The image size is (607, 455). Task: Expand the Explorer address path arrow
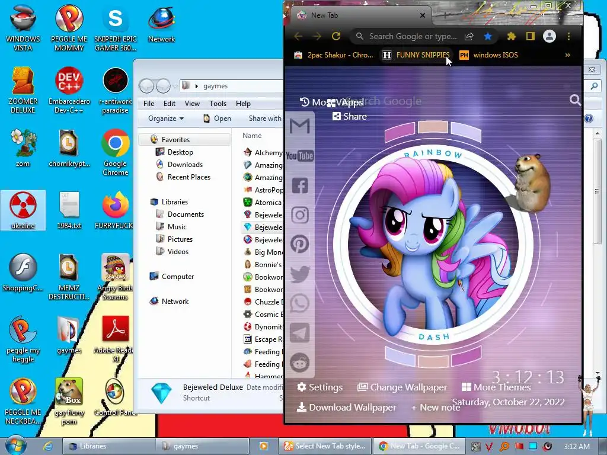(197, 86)
